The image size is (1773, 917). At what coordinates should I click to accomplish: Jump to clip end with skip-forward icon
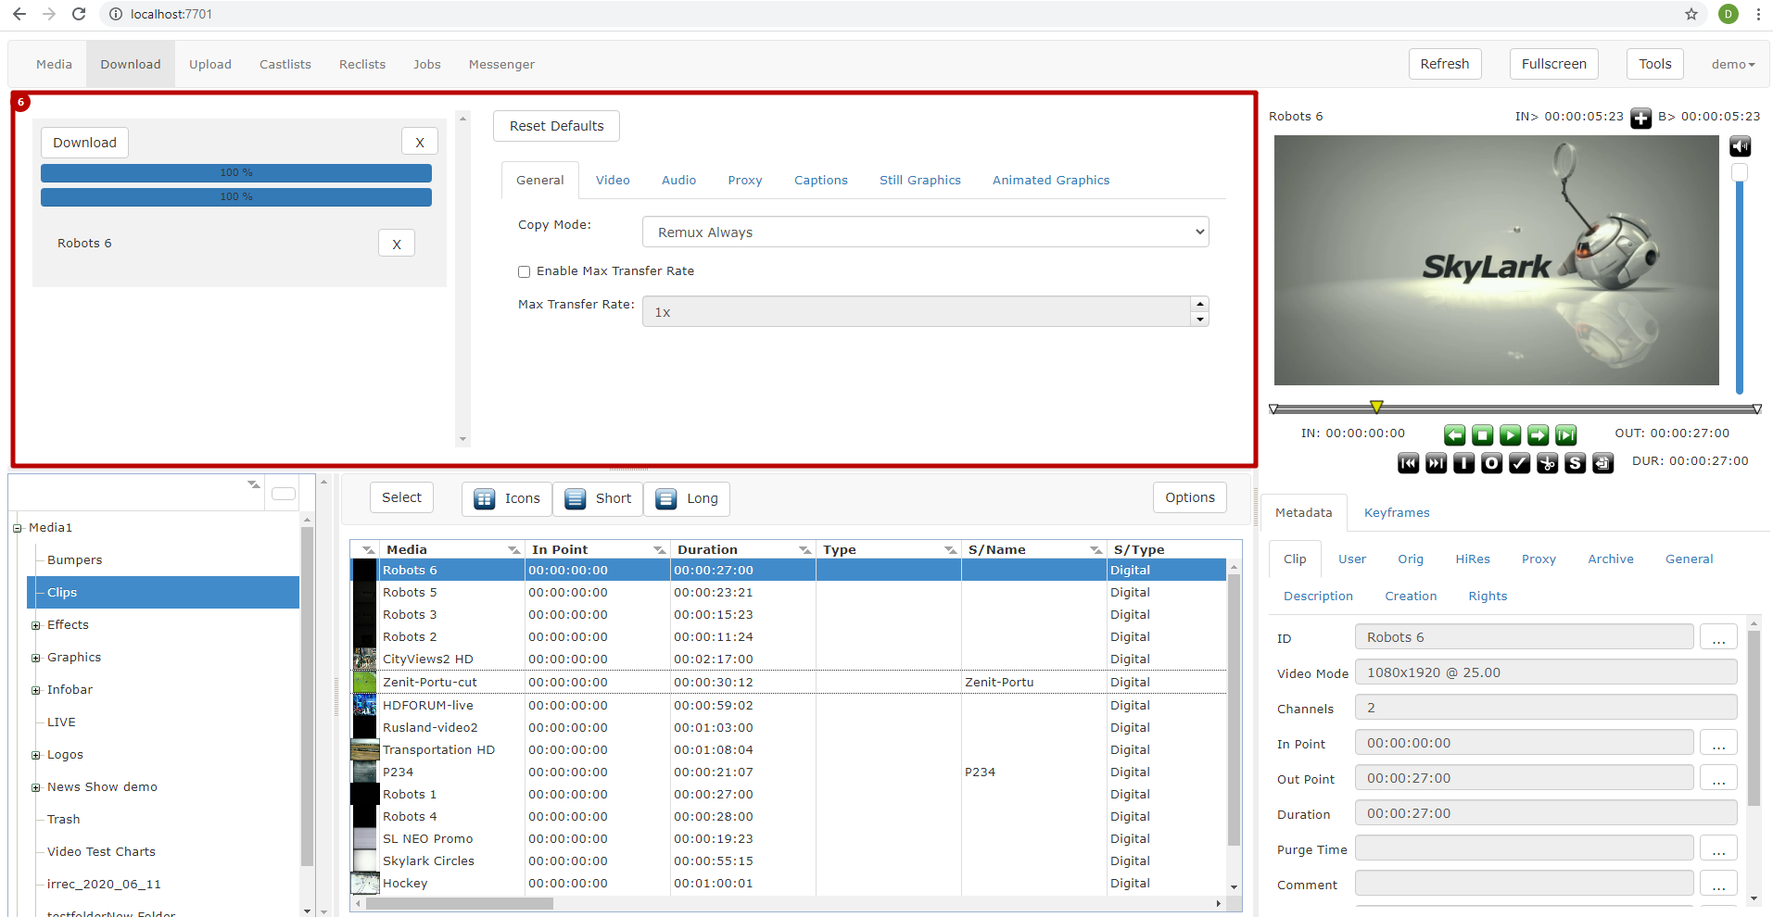[x=1437, y=463]
